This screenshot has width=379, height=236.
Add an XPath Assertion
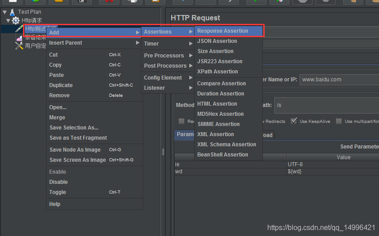coord(228,71)
